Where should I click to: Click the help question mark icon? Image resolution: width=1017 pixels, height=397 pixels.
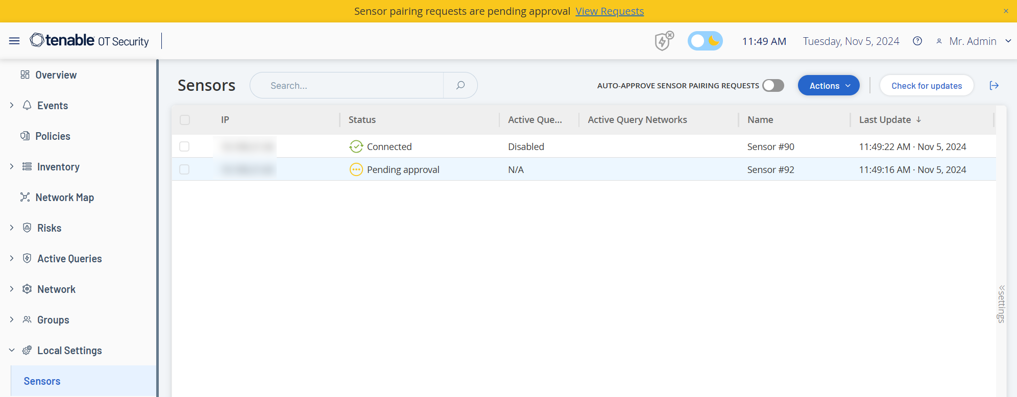click(917, 41)
